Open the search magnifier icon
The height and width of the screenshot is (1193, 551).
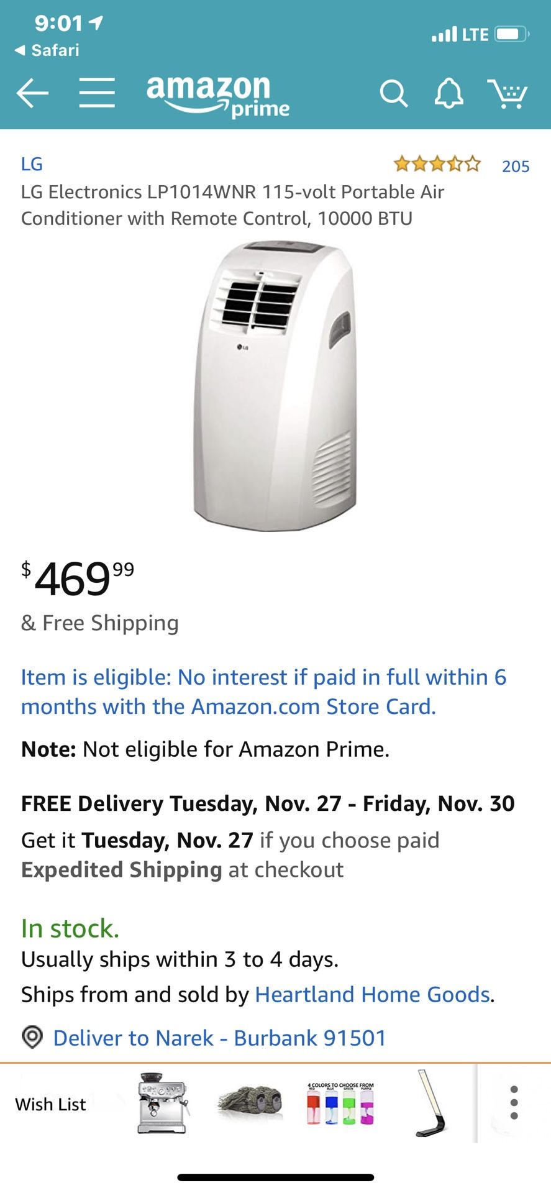point(393,94)
